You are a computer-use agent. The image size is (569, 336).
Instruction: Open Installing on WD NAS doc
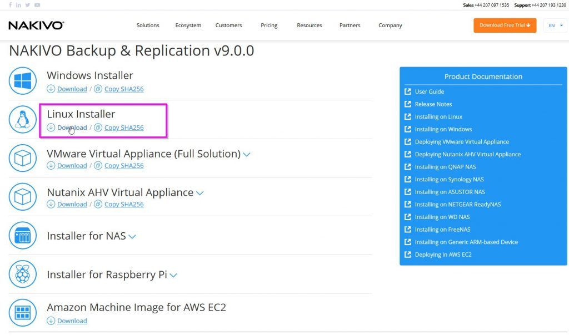pyautogui.click(x=442, y=217)
